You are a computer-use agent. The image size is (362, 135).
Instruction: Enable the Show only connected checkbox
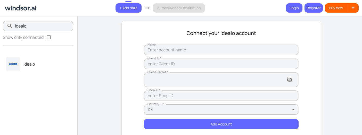[x=49, y=37]
